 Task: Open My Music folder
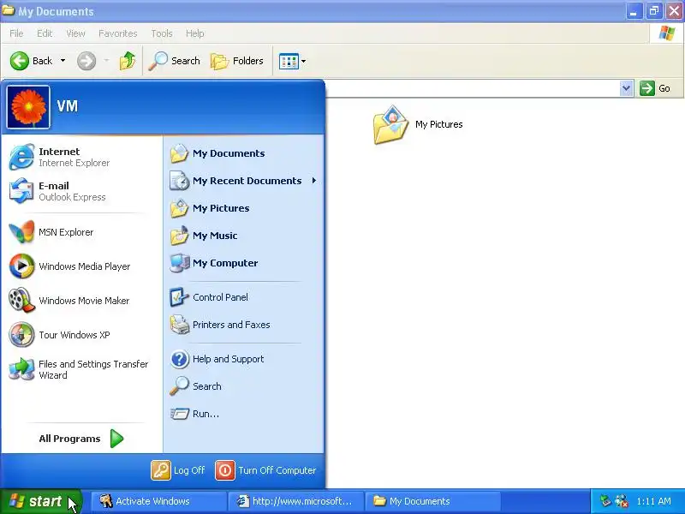(x=243, y=236)
